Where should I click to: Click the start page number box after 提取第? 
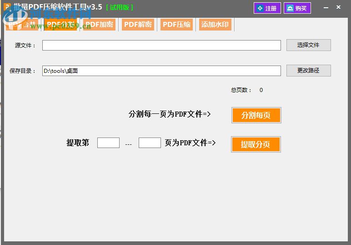tap(108, 143)
